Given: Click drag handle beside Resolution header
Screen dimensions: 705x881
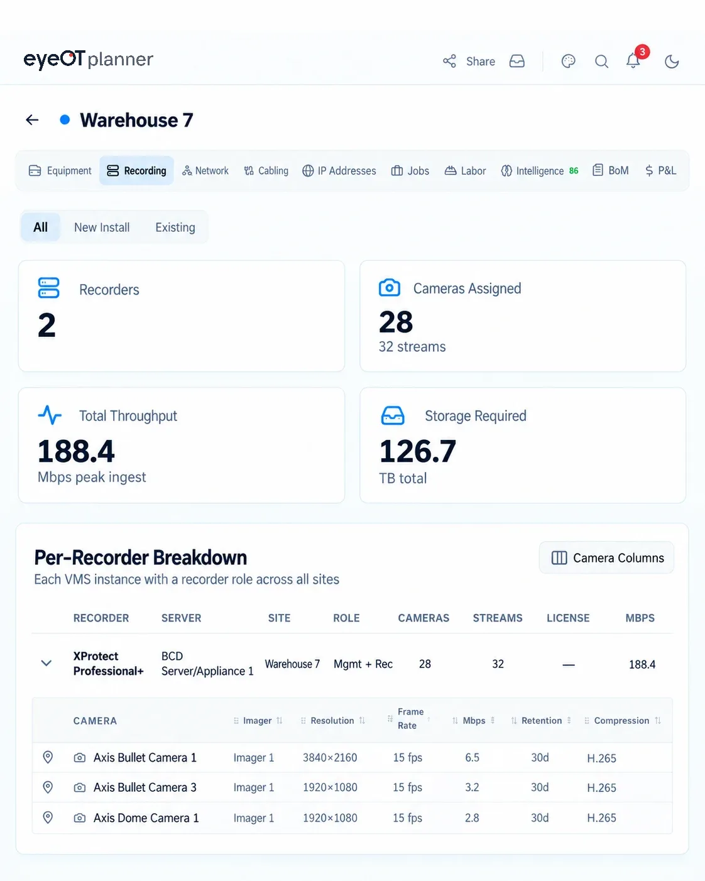Looking at the screenshot, I should coord(303,721).
